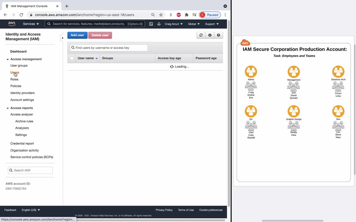Open the Global region dropdown

tap(194, 24)
